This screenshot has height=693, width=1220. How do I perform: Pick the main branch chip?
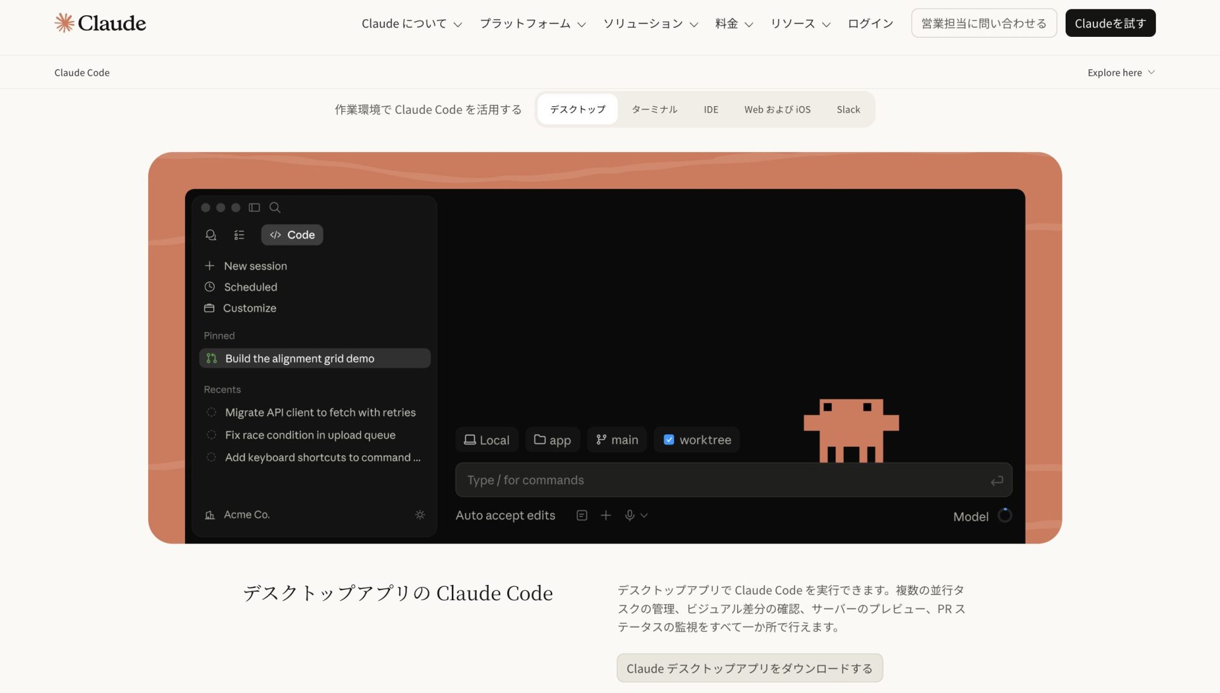tap(616, 439)
